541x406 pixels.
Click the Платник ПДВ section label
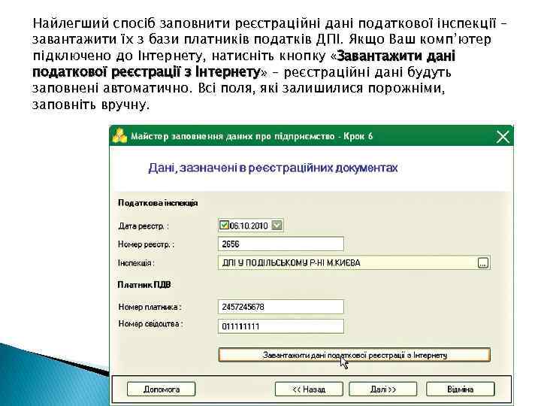tap(144, 285)
